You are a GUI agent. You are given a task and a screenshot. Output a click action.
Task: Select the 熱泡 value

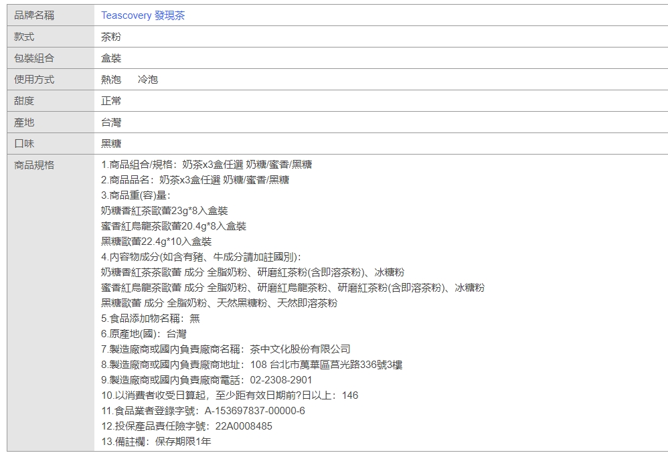tap(110, 80)
